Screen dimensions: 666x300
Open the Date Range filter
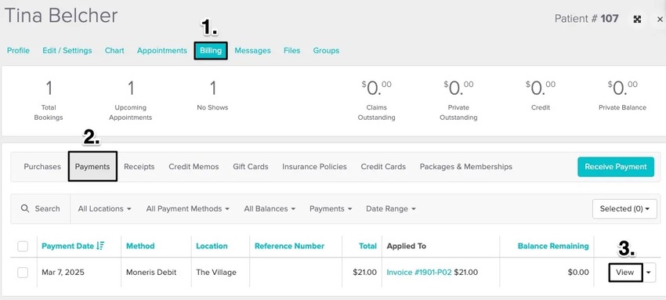tap(391, 209)
